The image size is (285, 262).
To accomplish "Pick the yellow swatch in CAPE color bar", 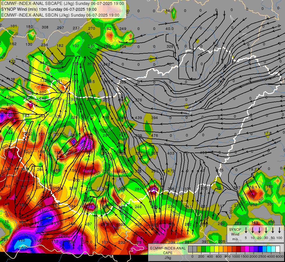I will click(x=217, y=249).
